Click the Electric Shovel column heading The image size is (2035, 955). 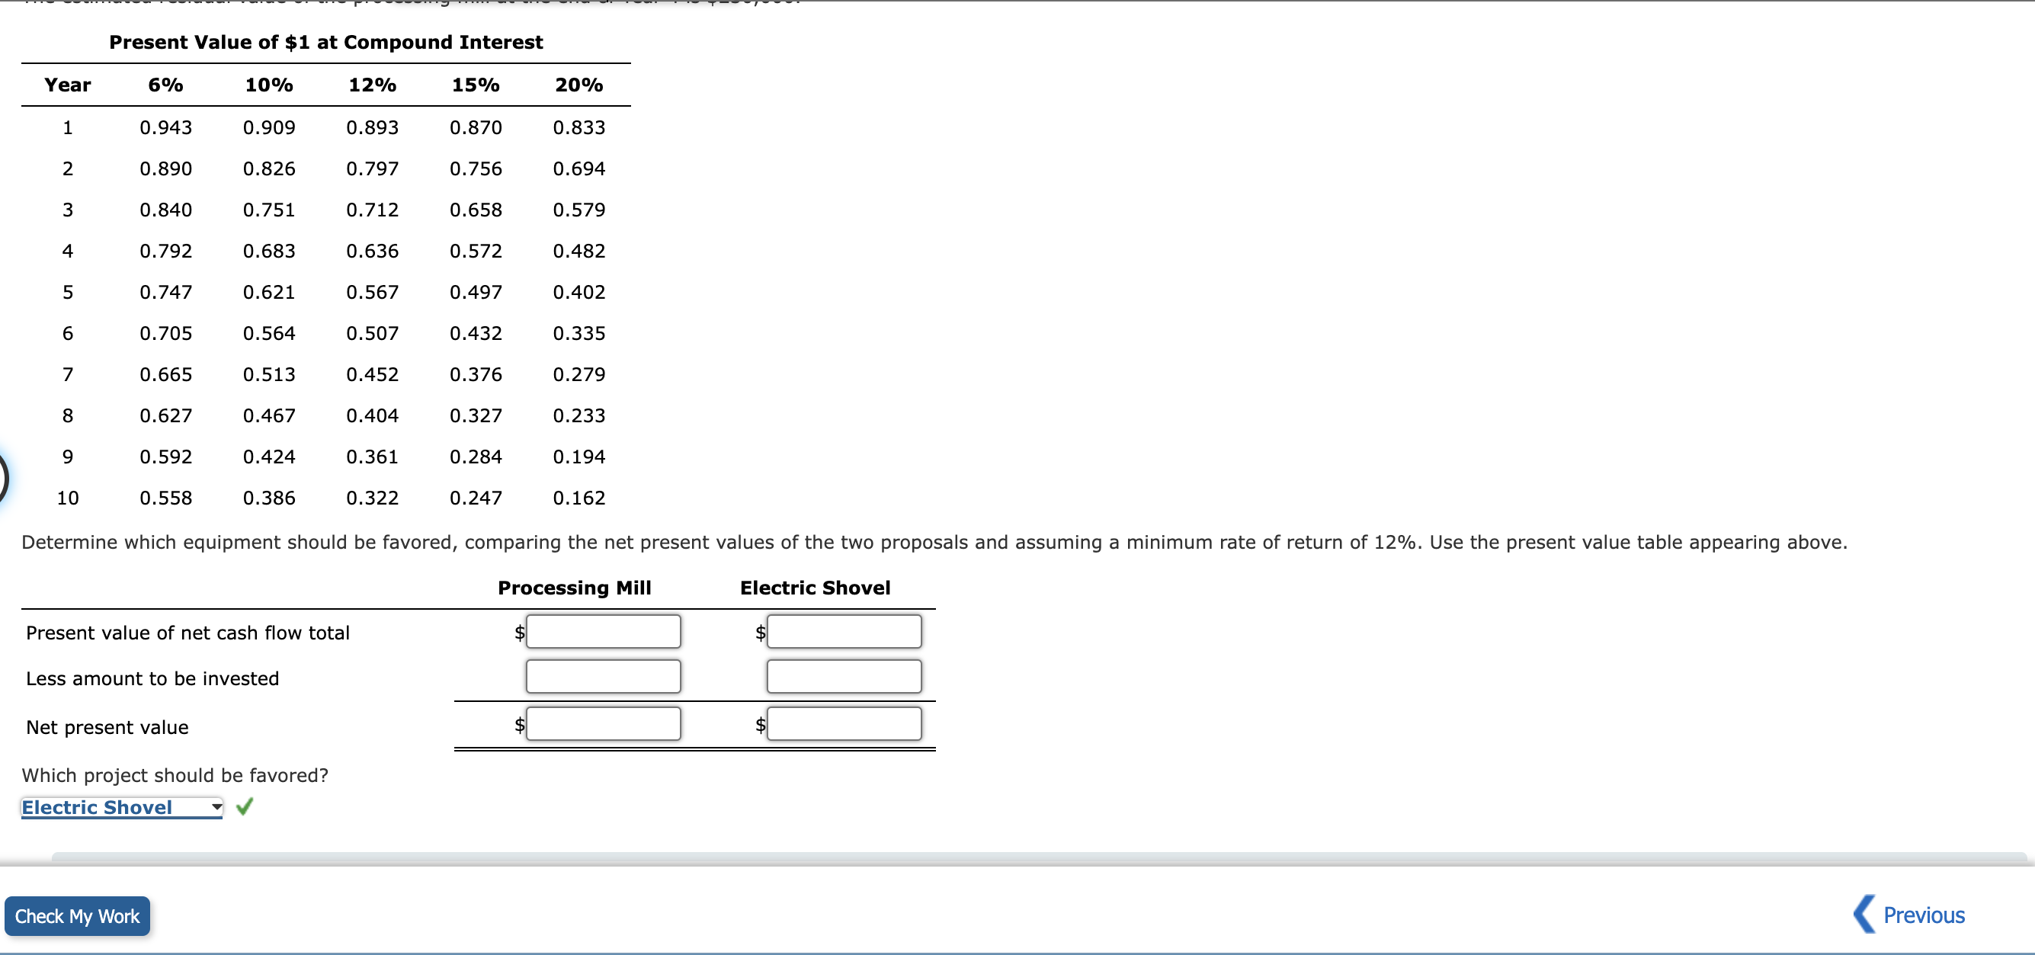[x=815, y=588]
